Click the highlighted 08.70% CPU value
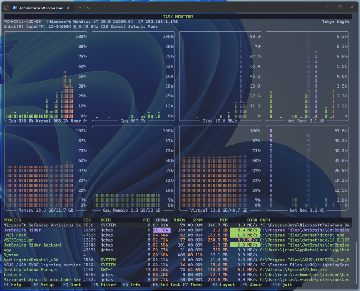 [162, 230]
